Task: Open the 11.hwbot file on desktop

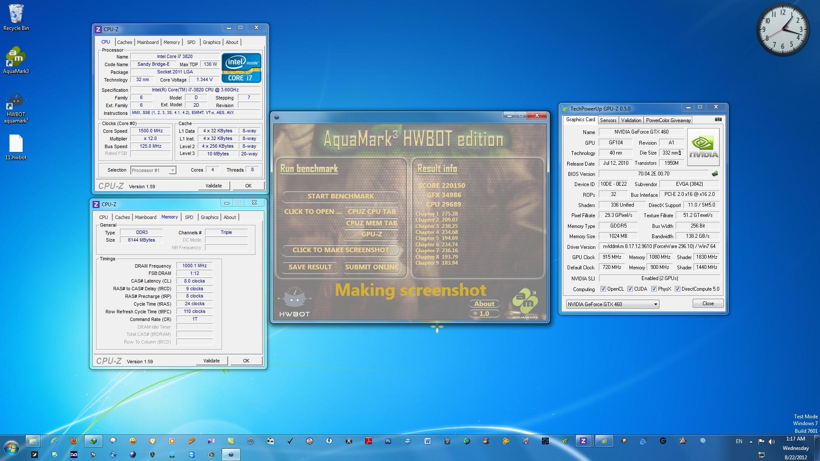Action: pos(16,147)
